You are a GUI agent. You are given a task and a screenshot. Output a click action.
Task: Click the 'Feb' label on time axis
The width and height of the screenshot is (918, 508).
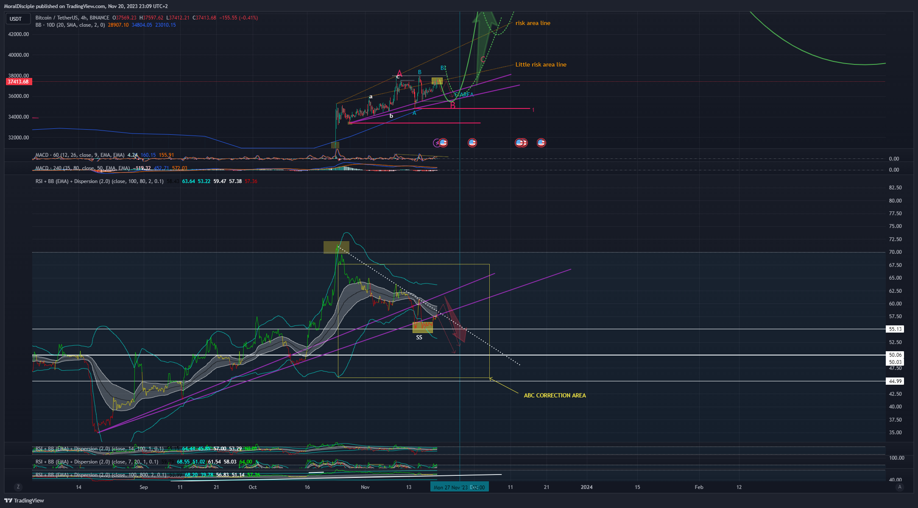coord(699,487)
